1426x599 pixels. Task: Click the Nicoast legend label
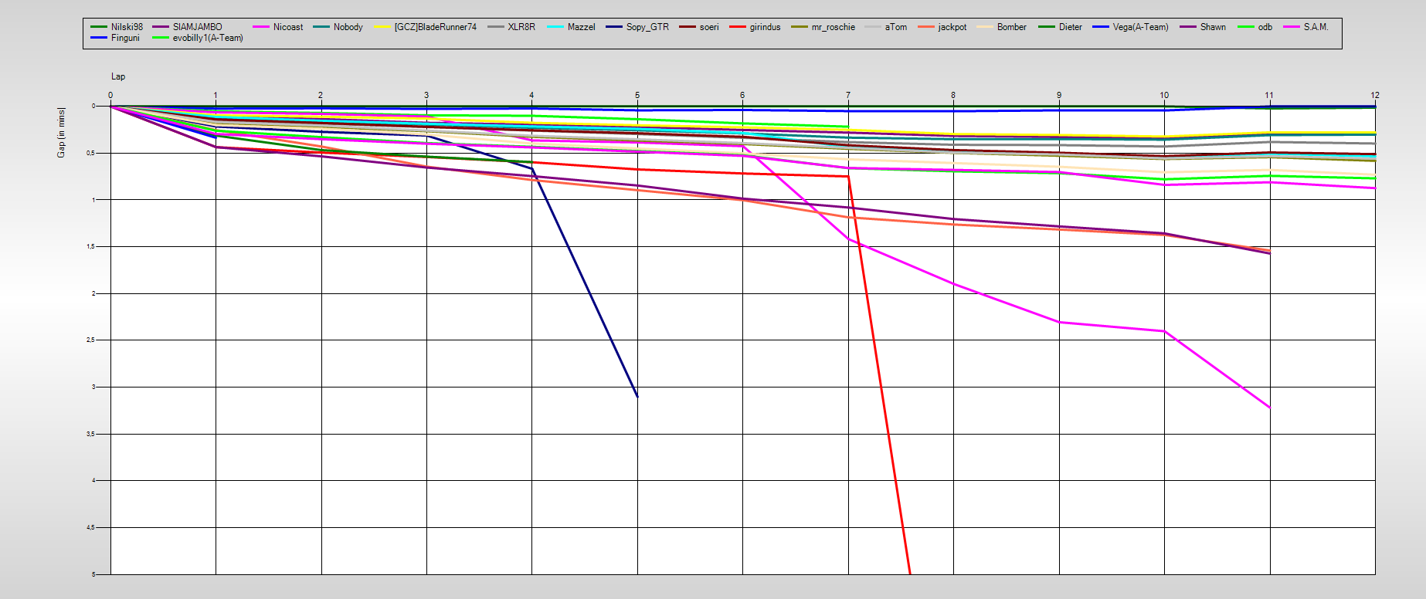click(x=287, y=27)
